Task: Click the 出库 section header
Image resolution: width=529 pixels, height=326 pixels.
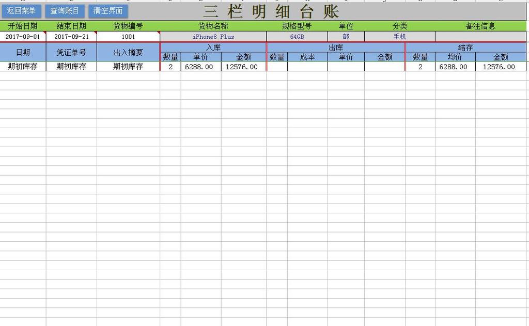Action: (335, 47)
